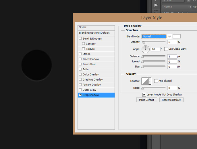
Task: Toggle the Use Global Light checkbox
Action: [166, 49]
